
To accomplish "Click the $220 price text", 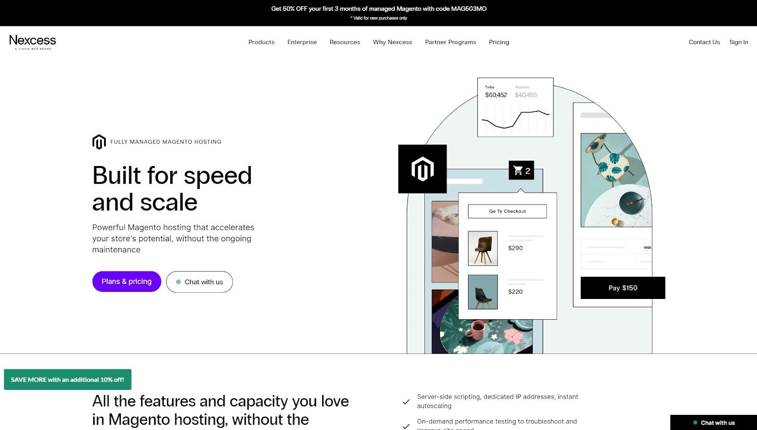I will (515, 291).
